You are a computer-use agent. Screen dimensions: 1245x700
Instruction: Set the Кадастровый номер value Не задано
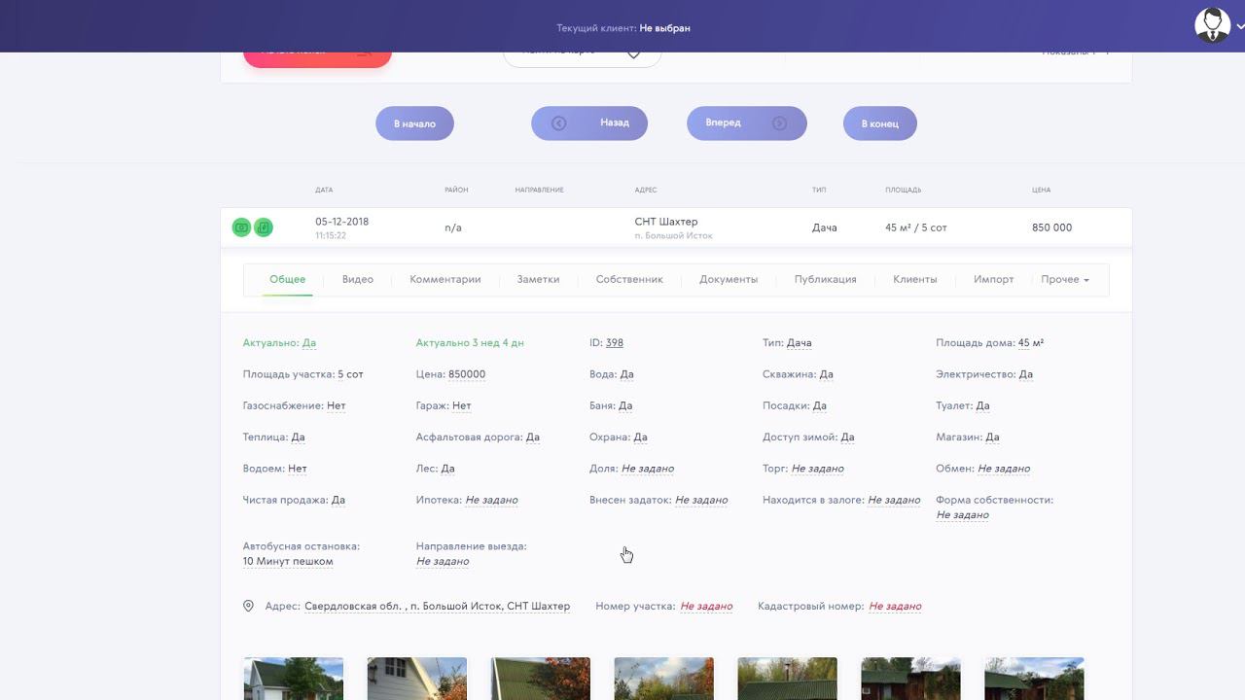pyautogui.click(x=895, y=606)
